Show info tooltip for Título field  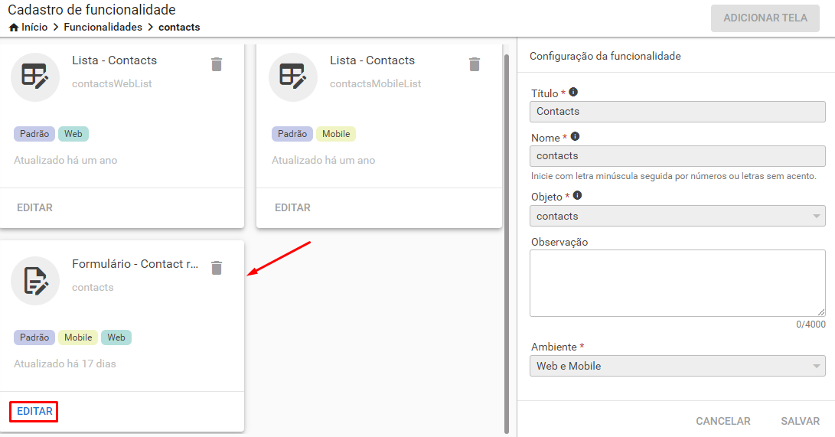coord(573,92)
